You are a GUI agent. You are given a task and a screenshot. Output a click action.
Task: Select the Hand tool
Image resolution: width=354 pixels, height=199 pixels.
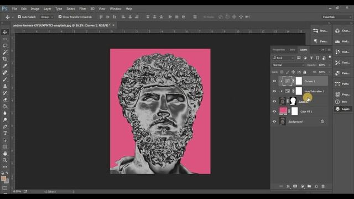[x=5, y=154]
